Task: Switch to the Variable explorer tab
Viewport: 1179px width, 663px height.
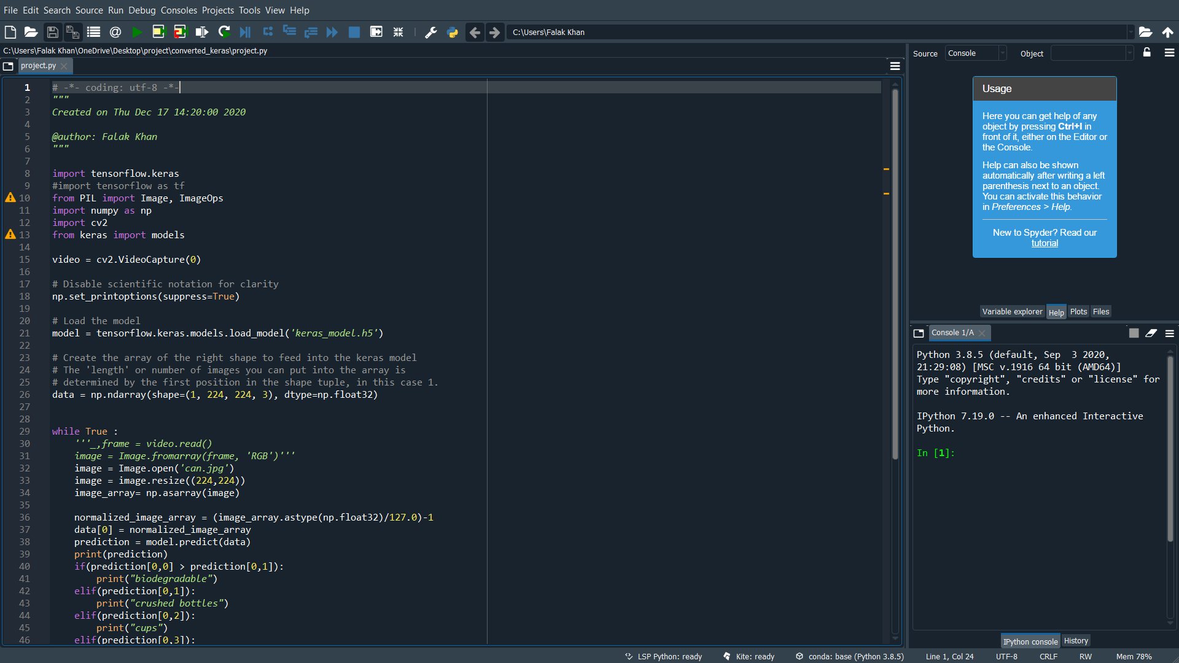Action: click(x=1011, y=311)
